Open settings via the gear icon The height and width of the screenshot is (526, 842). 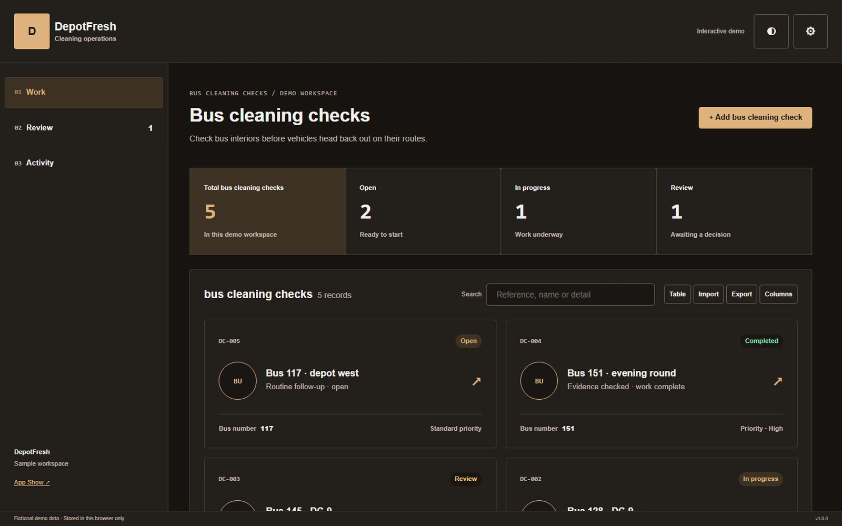pos(810,31)
